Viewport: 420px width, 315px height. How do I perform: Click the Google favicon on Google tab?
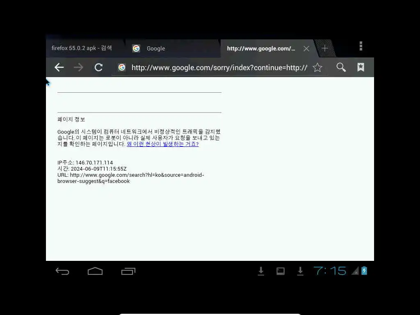(x=136, y=48)
